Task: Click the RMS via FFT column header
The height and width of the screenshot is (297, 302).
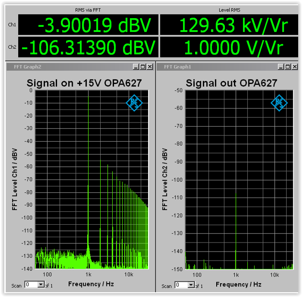Action: pos(88,10)
